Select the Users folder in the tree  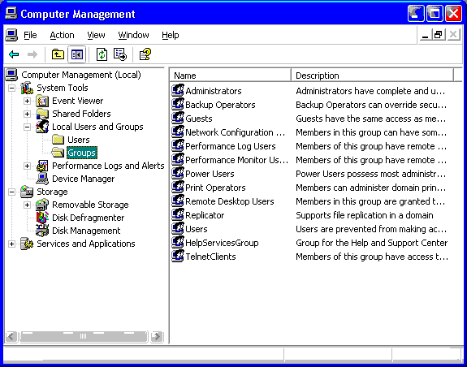point(78,140)
